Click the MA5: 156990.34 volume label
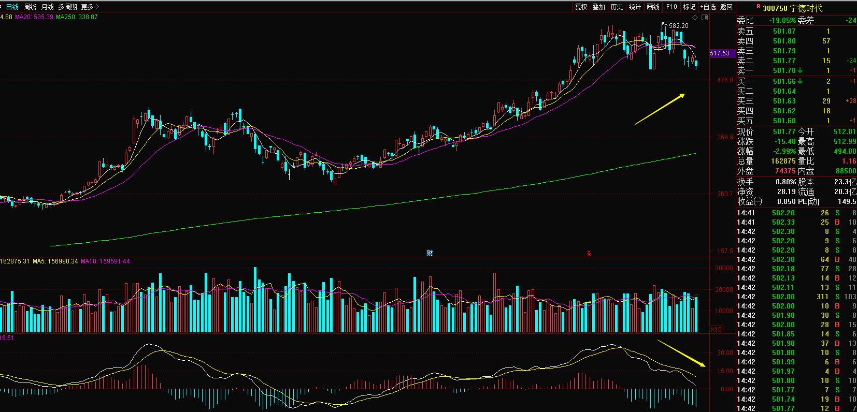Viewport: 857px width, 412px height. [x=55, y=261]
